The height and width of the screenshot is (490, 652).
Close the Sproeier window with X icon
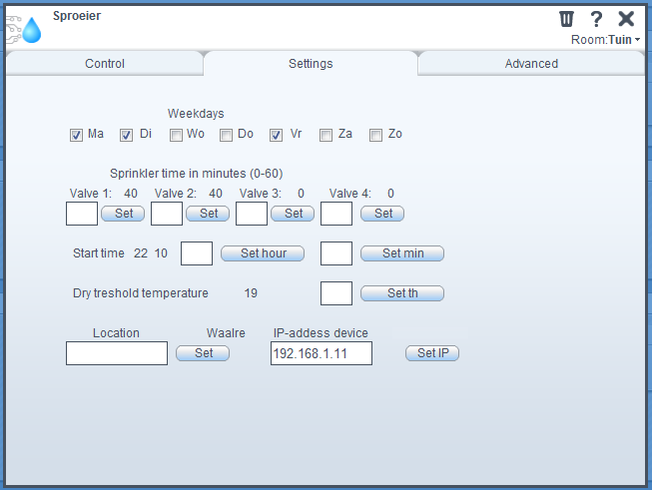pyautogui.click(x=626, y=18)
